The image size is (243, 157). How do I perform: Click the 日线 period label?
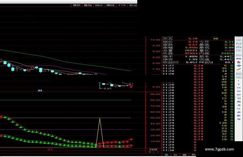153,149
